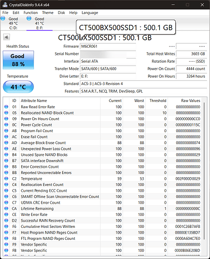Click the status dot for Temperature attribute
Image resolution: width=210 pixels, height=259 pixels.
click(x=6, y=179)
